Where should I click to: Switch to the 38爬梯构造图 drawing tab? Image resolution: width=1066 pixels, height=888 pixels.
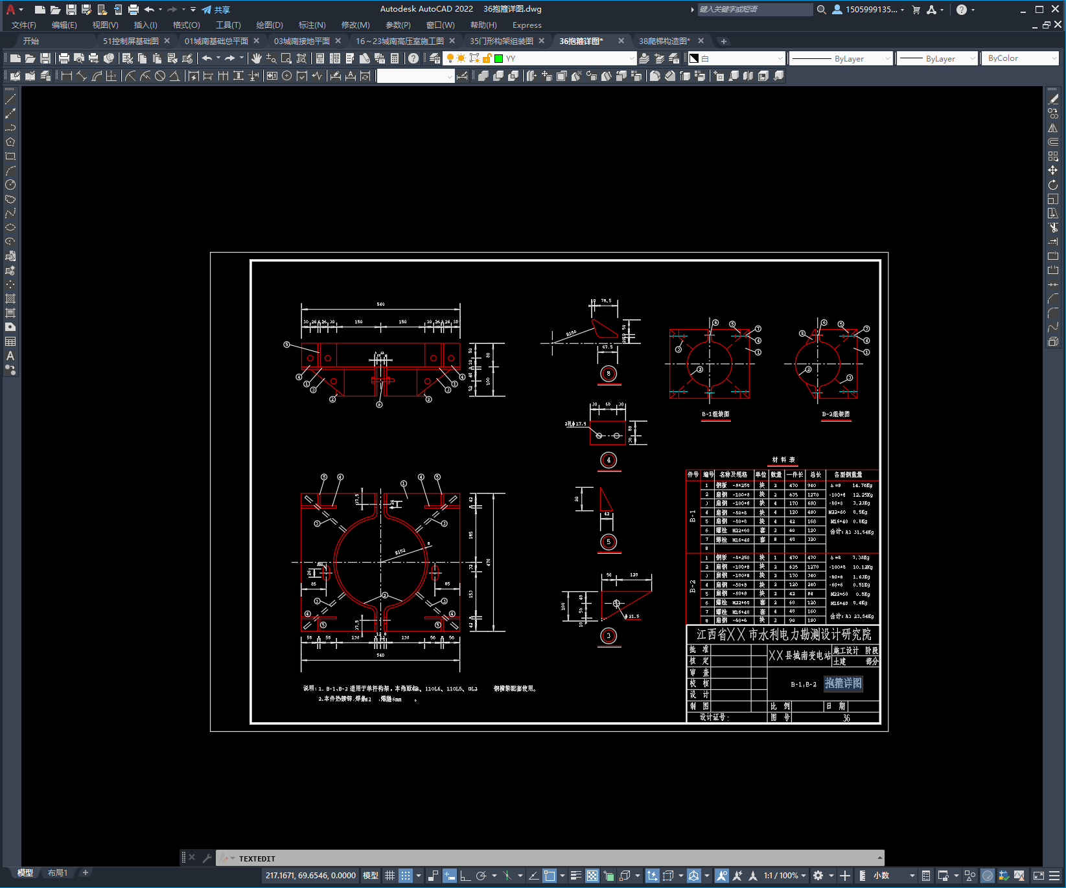click(x=664, y=41)
